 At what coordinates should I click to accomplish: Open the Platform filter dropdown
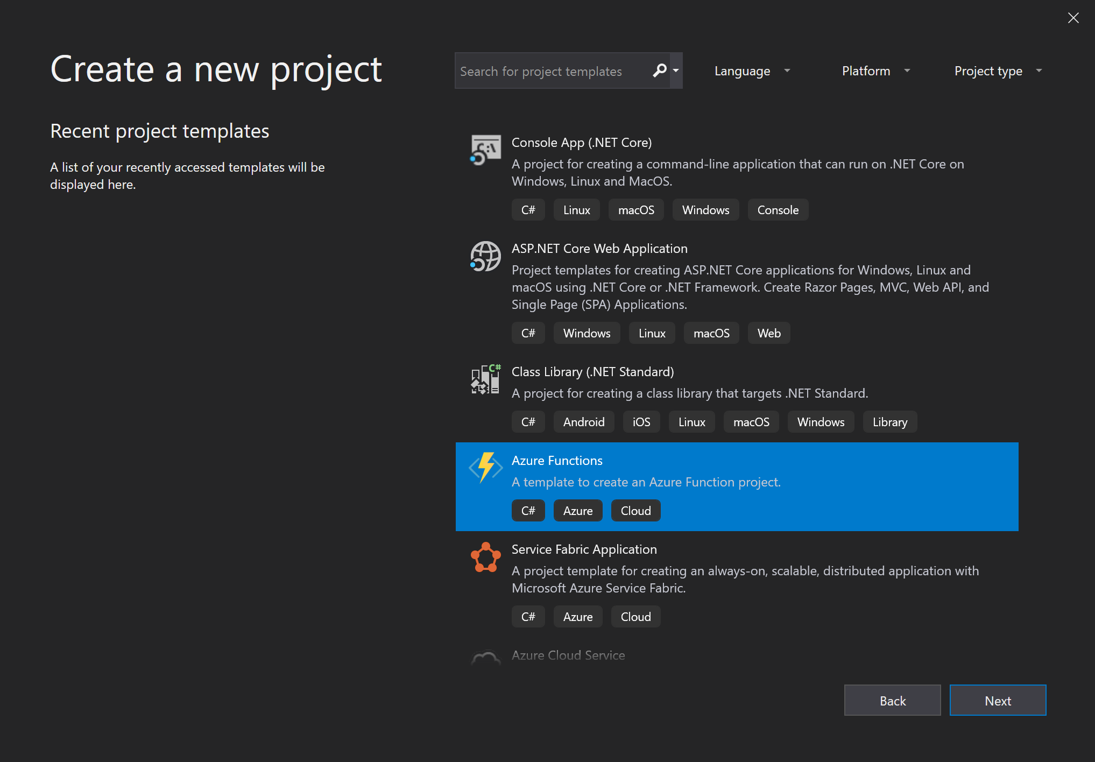[875, 70]
